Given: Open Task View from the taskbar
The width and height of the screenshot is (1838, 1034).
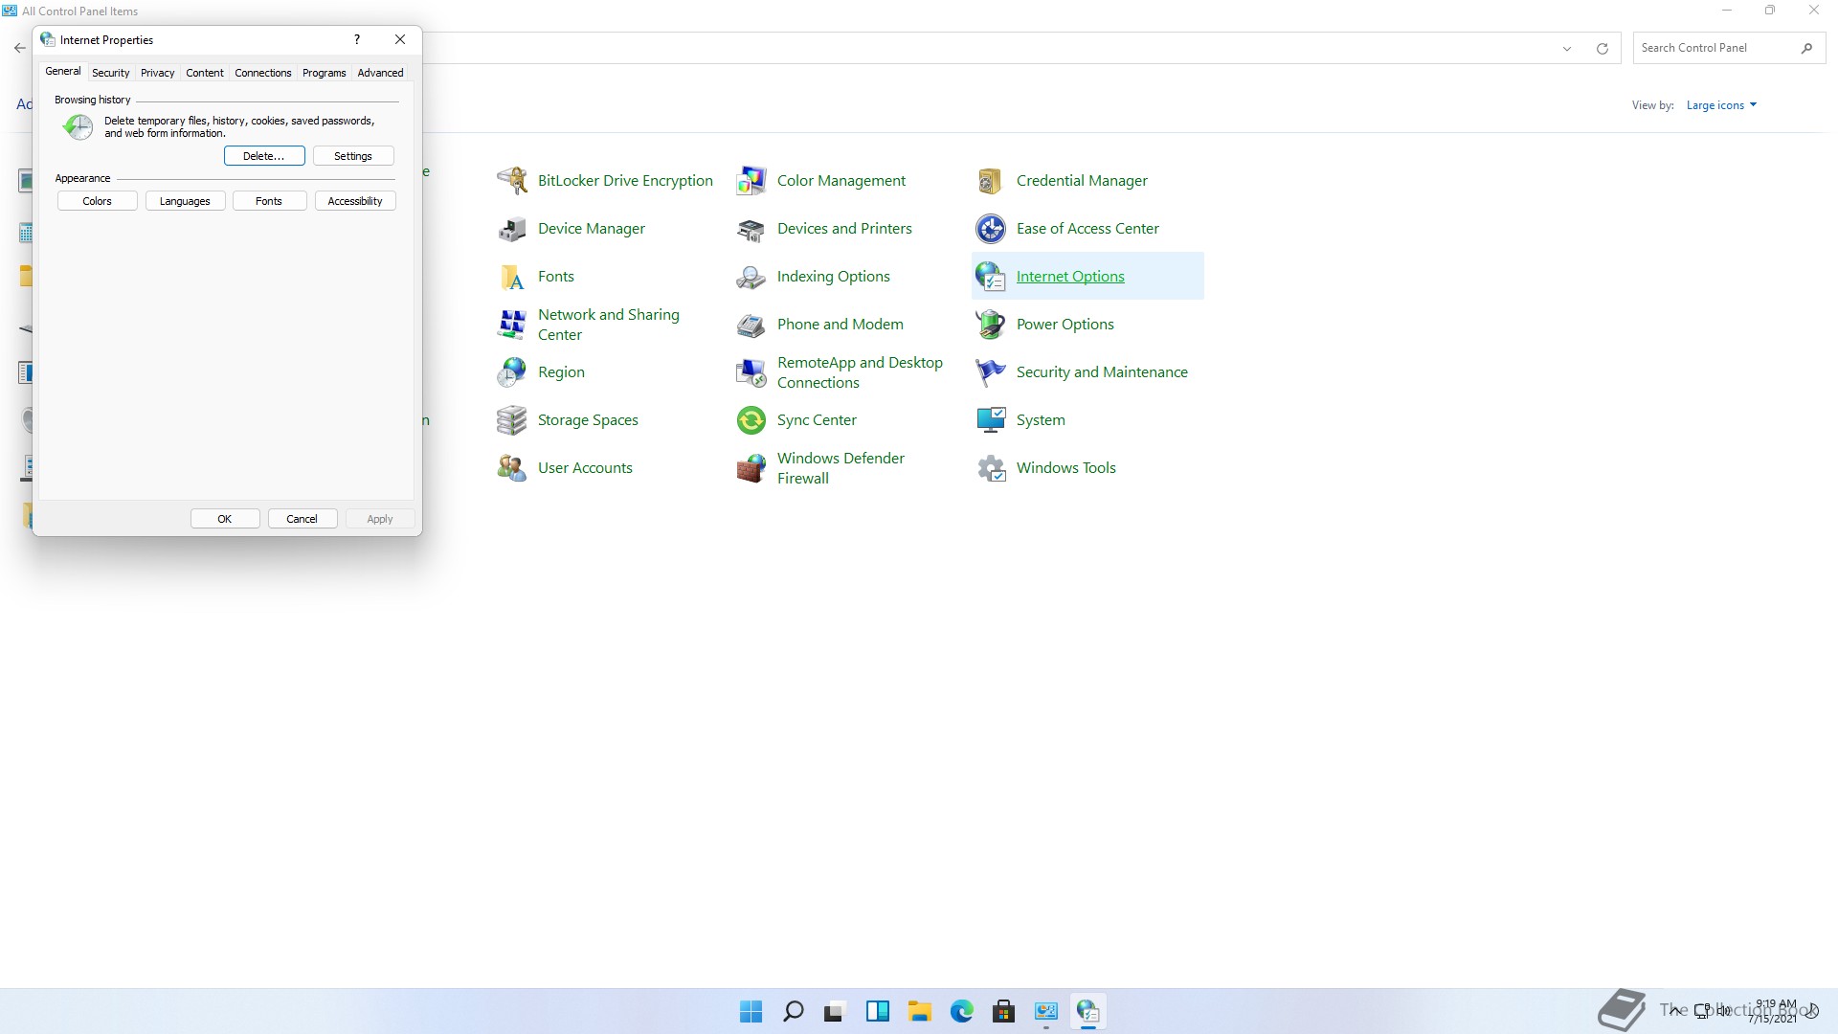Looking at the screenshot, I should [836, 1011].
